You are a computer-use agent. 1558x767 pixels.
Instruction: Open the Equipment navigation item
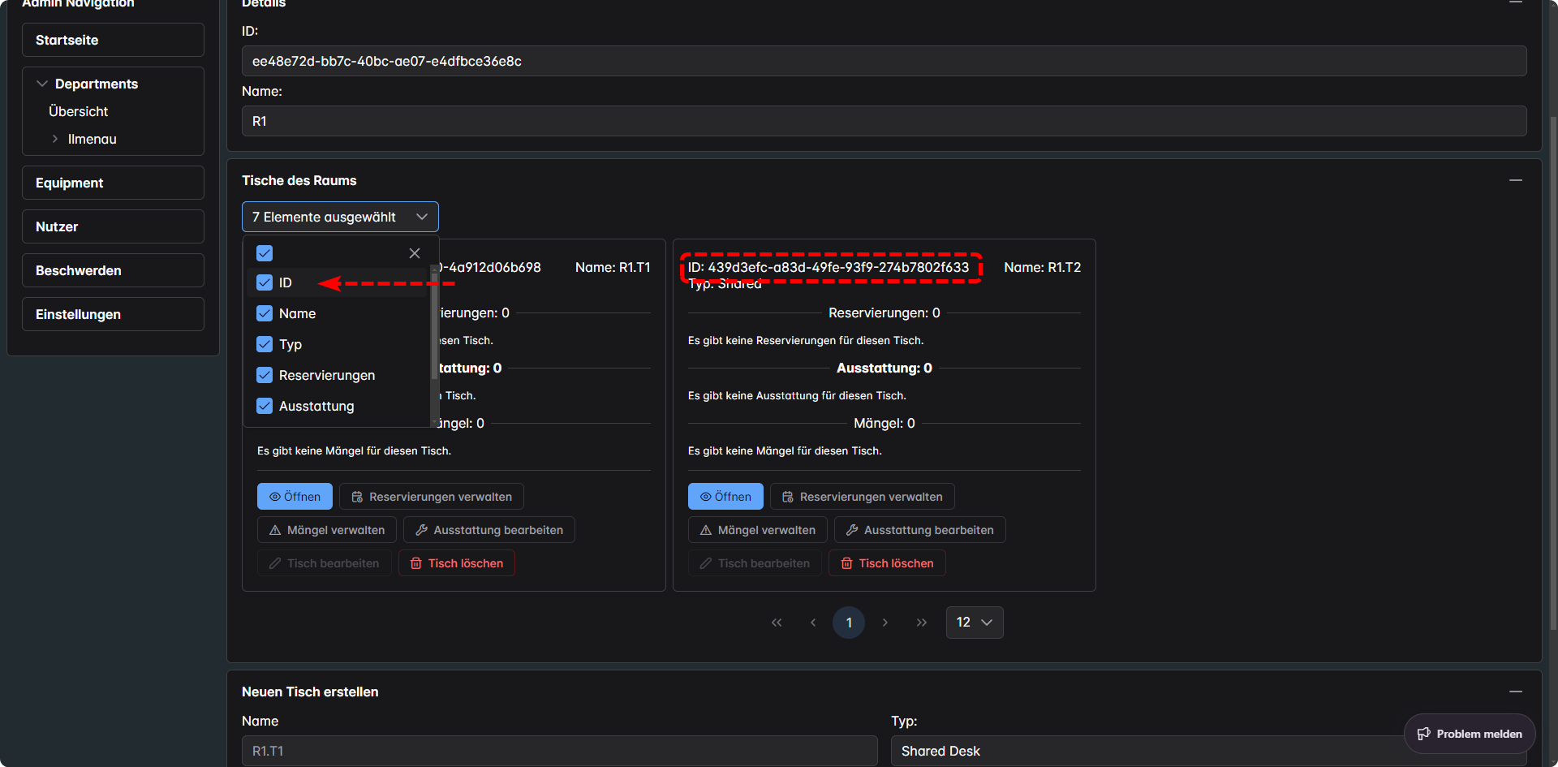click(113, 183)
